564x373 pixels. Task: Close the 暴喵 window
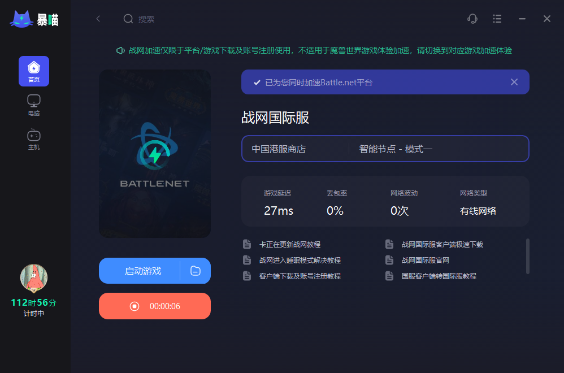pos(546,19)
